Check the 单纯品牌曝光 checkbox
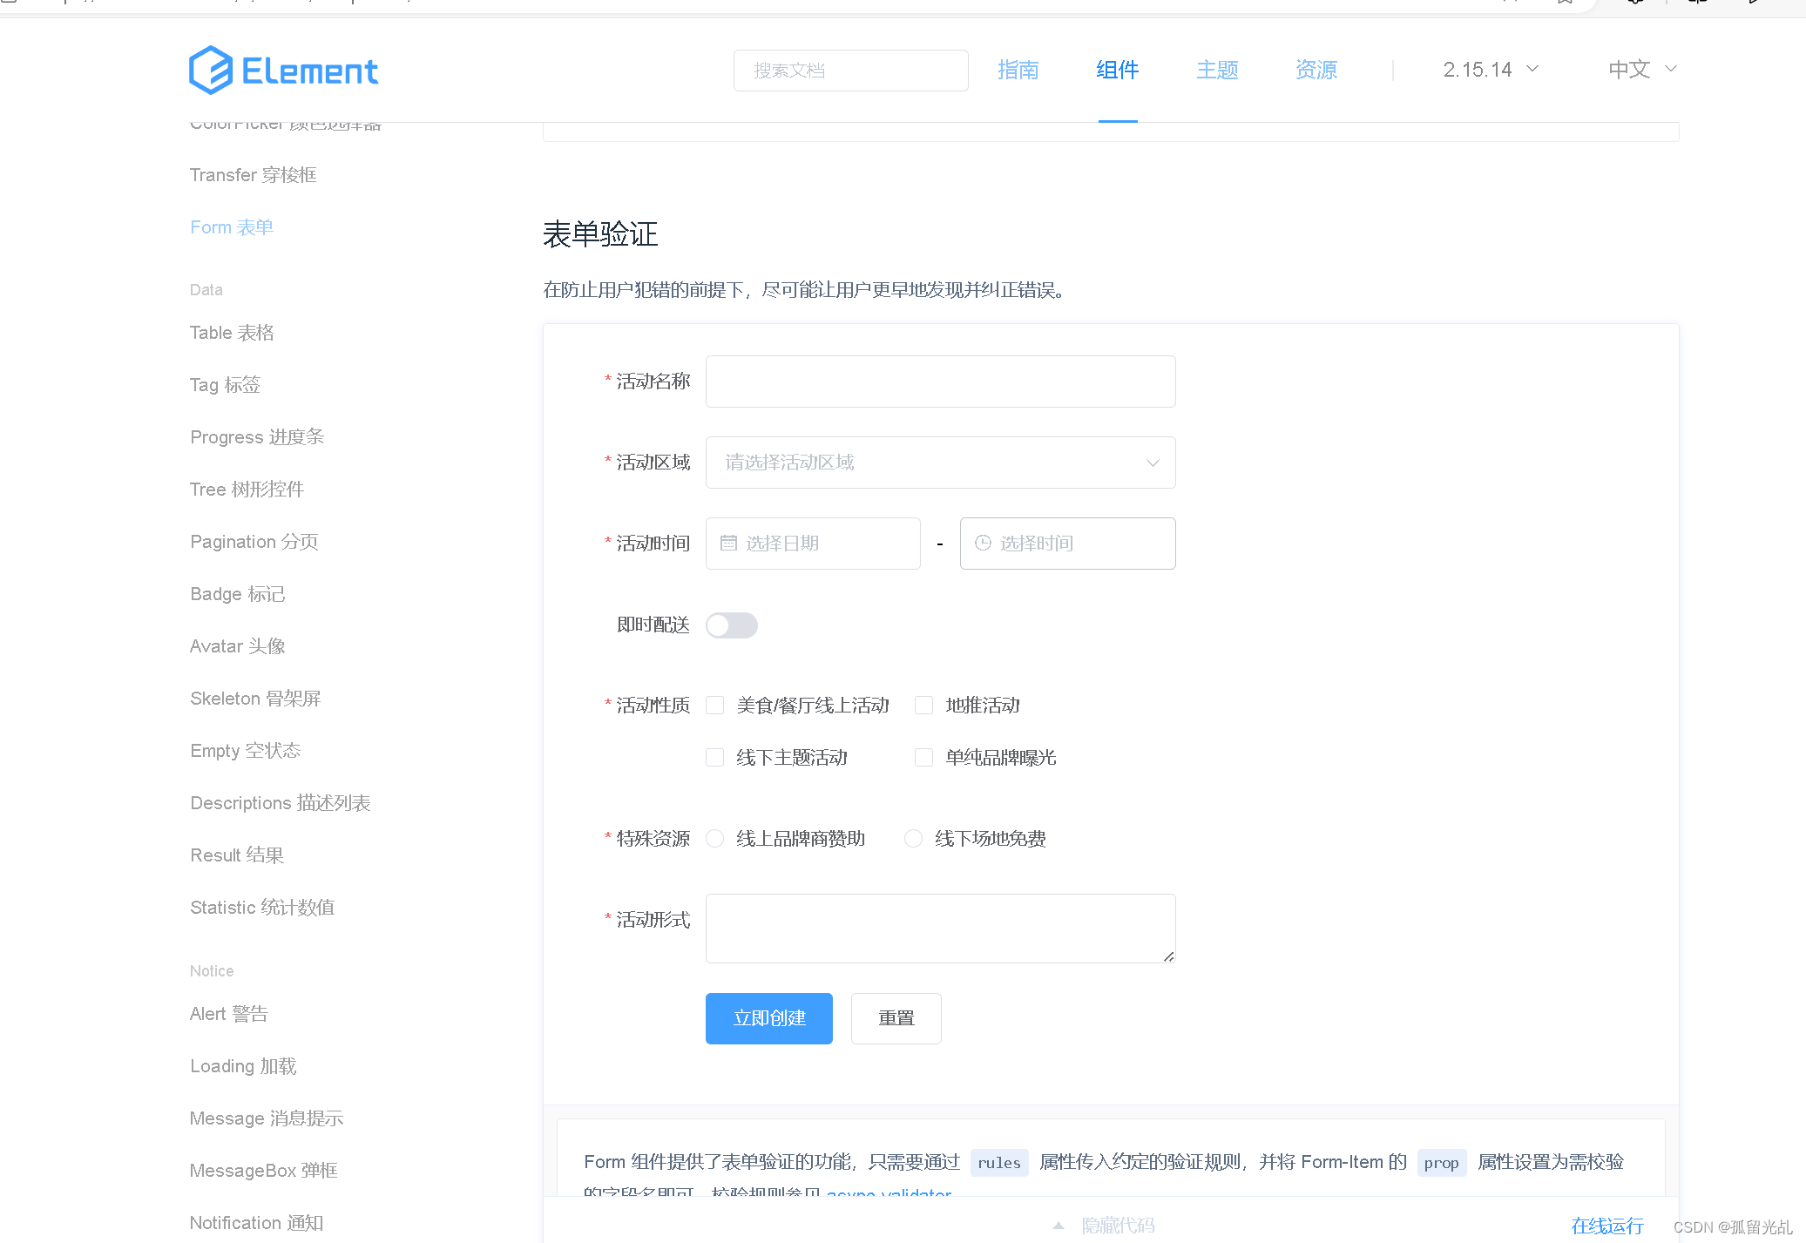 [924, 758]
